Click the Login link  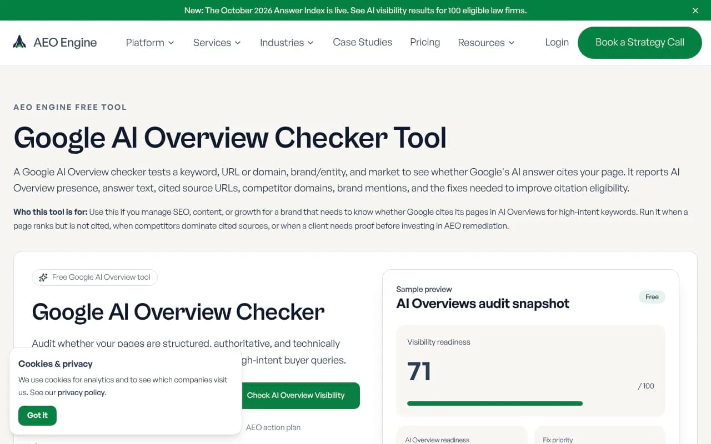point(557,42)
